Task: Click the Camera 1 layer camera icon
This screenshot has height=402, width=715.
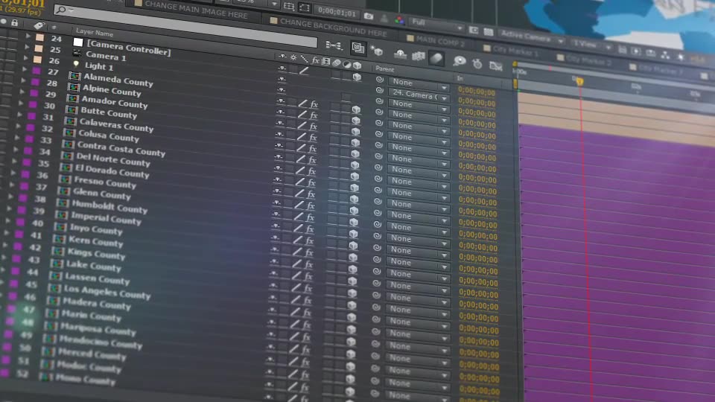Action: (x=77, y=54)
